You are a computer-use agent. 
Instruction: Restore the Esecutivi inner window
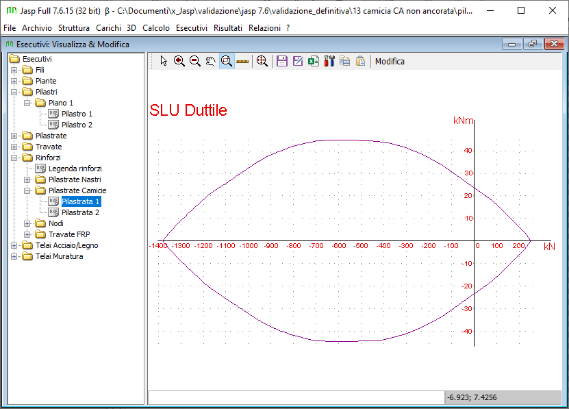pos(533,44)
